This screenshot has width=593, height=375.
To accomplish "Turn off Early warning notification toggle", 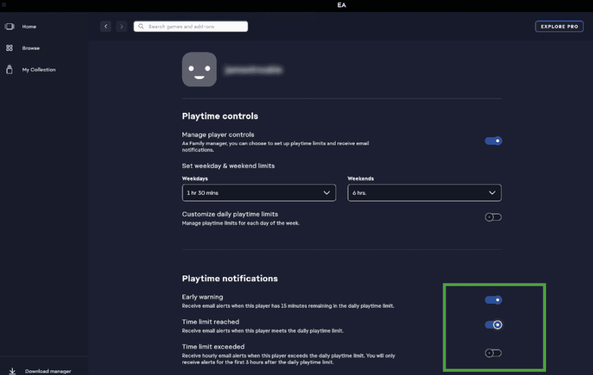I will 493,300.
